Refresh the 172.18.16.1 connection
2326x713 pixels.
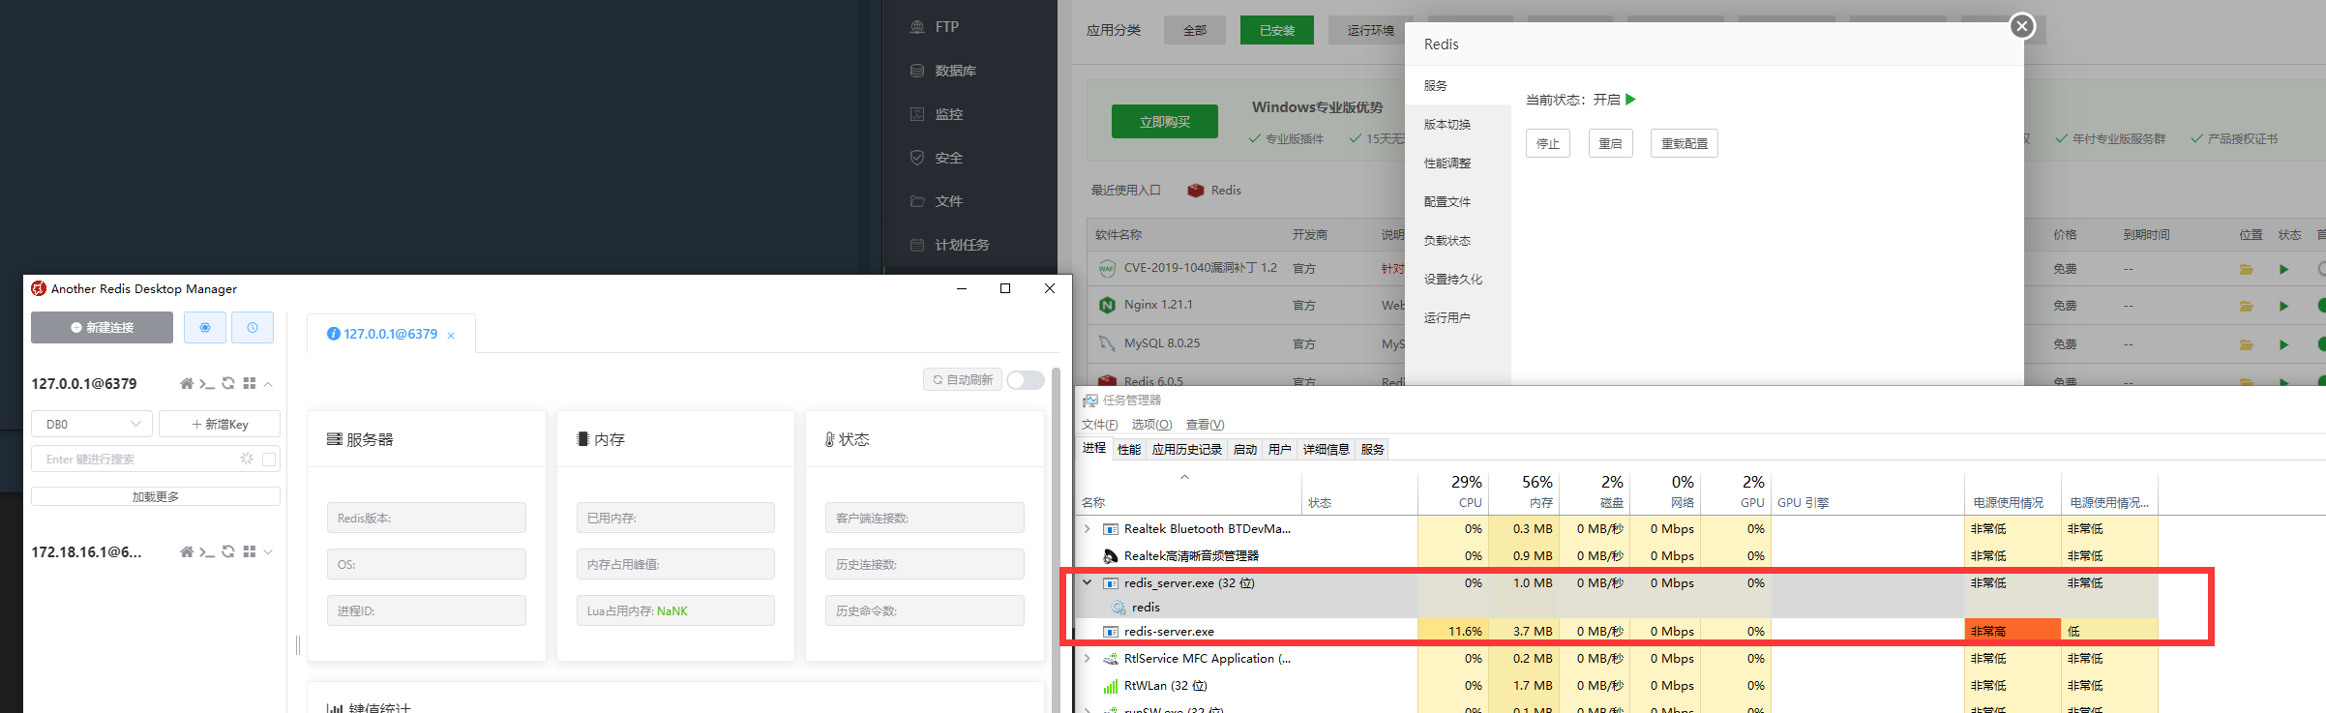click(x=228, y=552)
